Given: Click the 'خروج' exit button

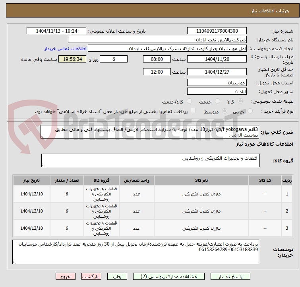Looking at the screenshot, I should [x=66, y=277].
